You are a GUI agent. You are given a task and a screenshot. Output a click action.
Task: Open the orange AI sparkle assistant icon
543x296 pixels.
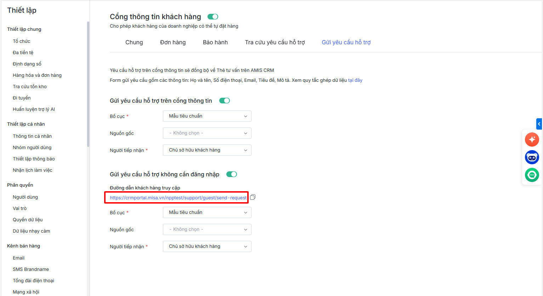(532, 140)
